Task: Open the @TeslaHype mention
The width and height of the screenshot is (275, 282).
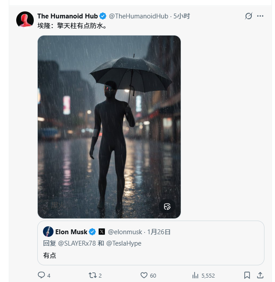Action: (124, 243)
